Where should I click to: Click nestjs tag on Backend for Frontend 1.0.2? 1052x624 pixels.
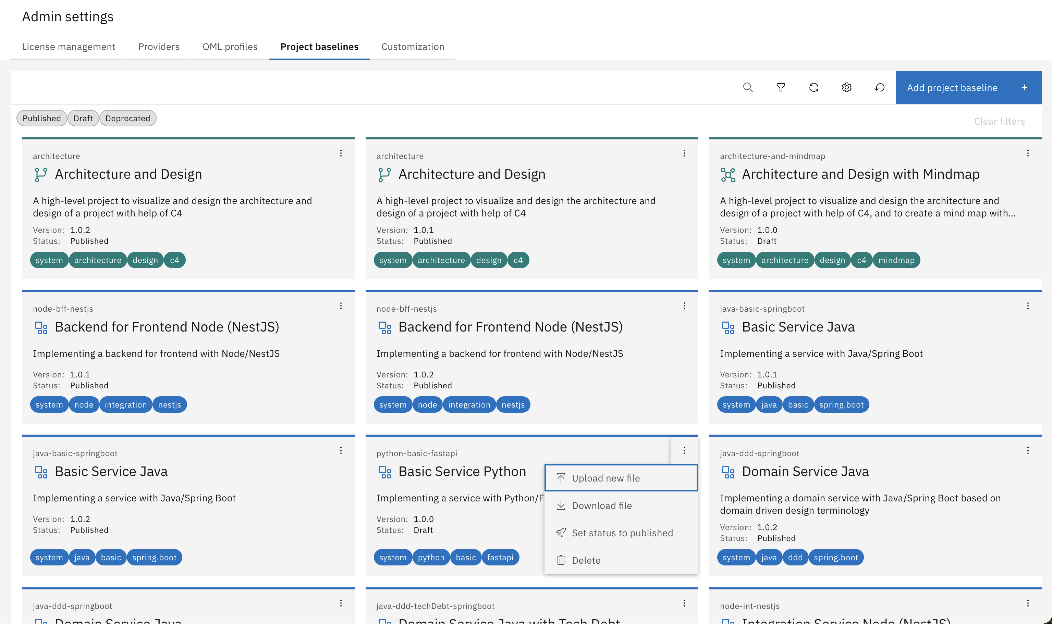point(513,405)
